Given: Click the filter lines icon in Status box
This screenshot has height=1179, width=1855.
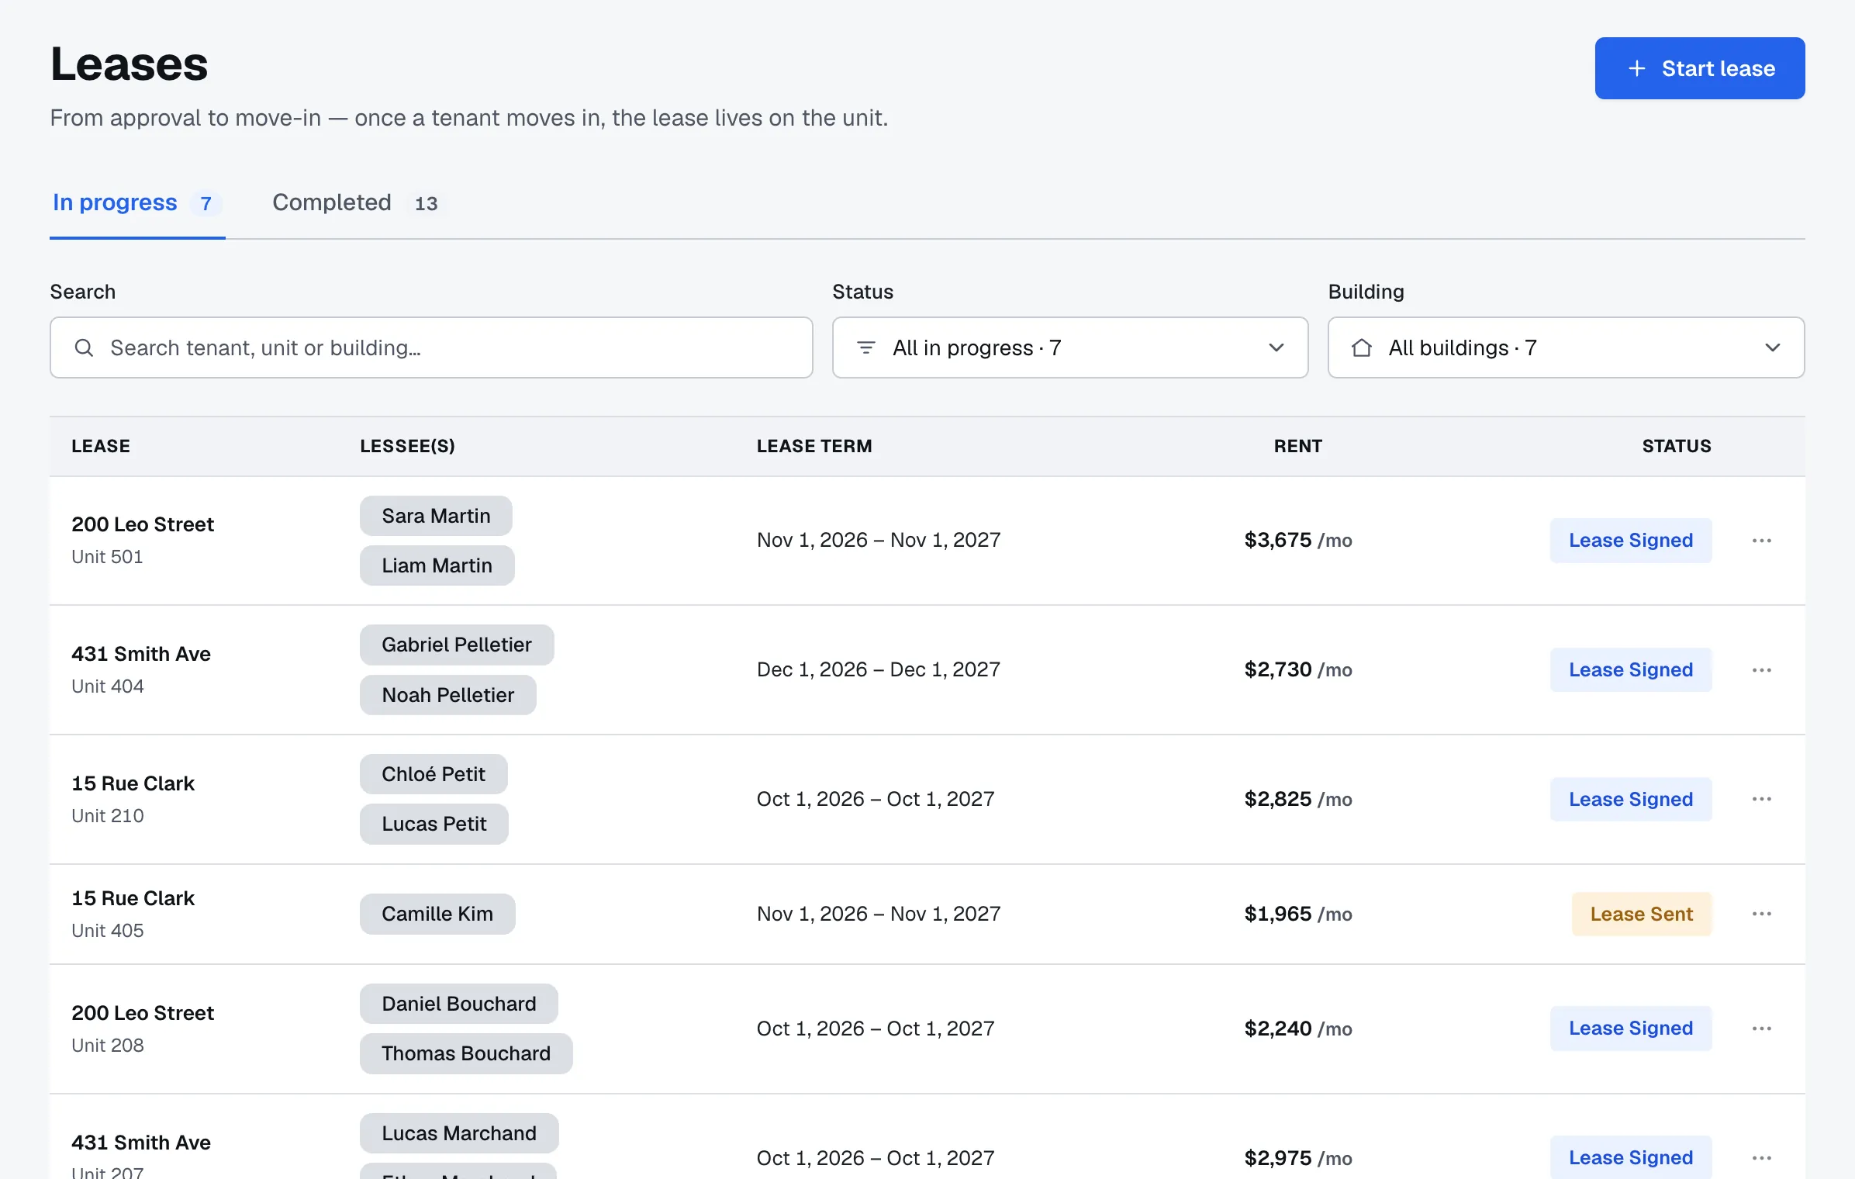Looking at the screenshot, I should pyautogui.click(x=866, y=347).
